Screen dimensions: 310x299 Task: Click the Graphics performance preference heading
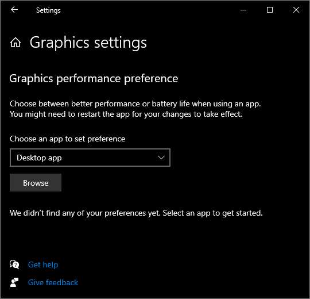pos(94,79)
